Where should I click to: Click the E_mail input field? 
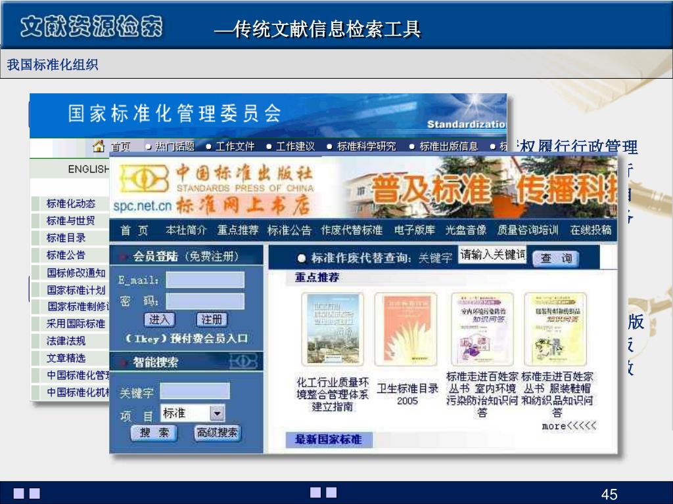(x=205, y=280)
